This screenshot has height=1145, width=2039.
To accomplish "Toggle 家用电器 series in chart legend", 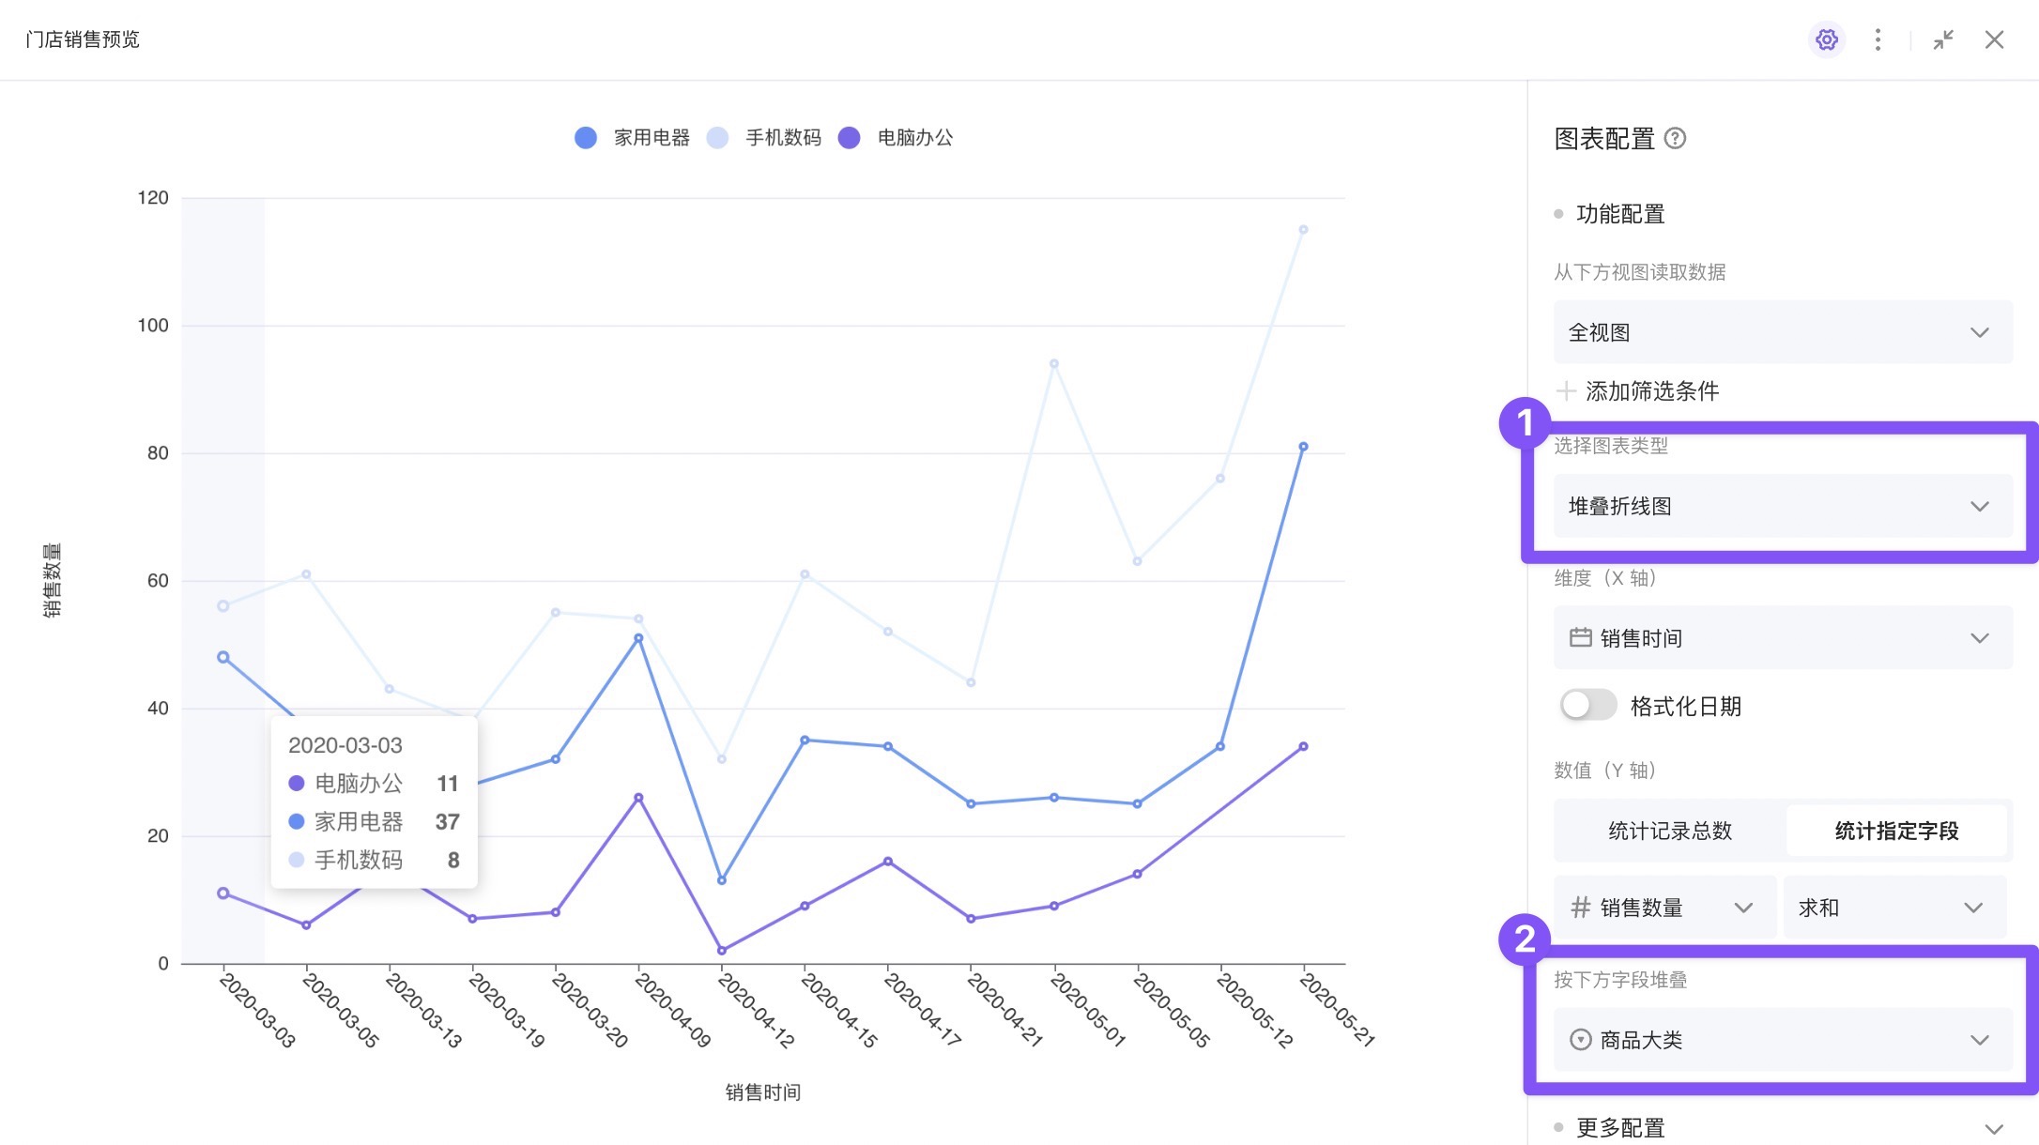I will [651, 138].
